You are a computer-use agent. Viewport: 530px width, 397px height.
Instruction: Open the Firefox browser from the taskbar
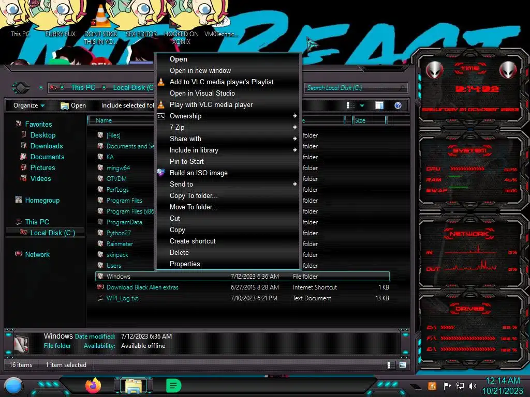[93, 386]
